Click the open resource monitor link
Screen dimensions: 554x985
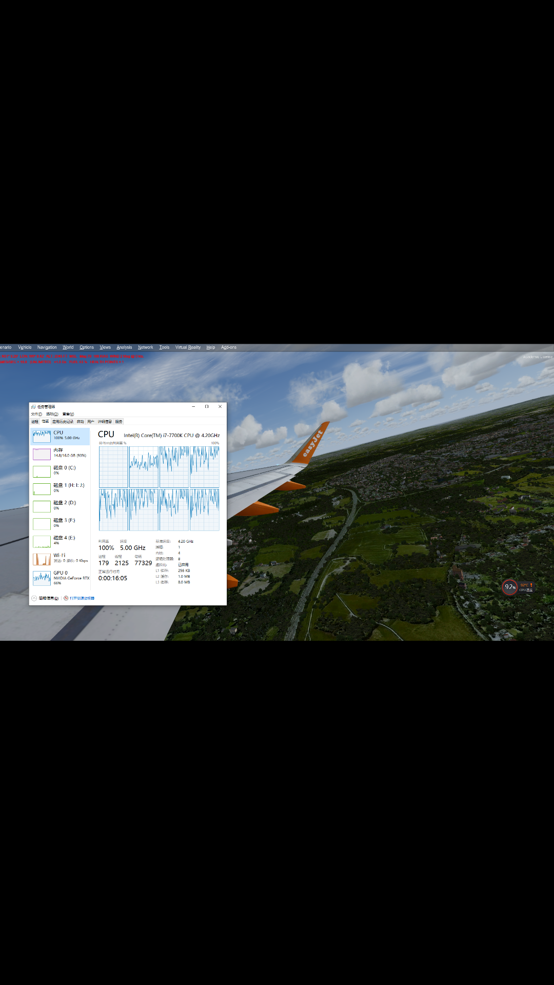[x=82, y=598]
